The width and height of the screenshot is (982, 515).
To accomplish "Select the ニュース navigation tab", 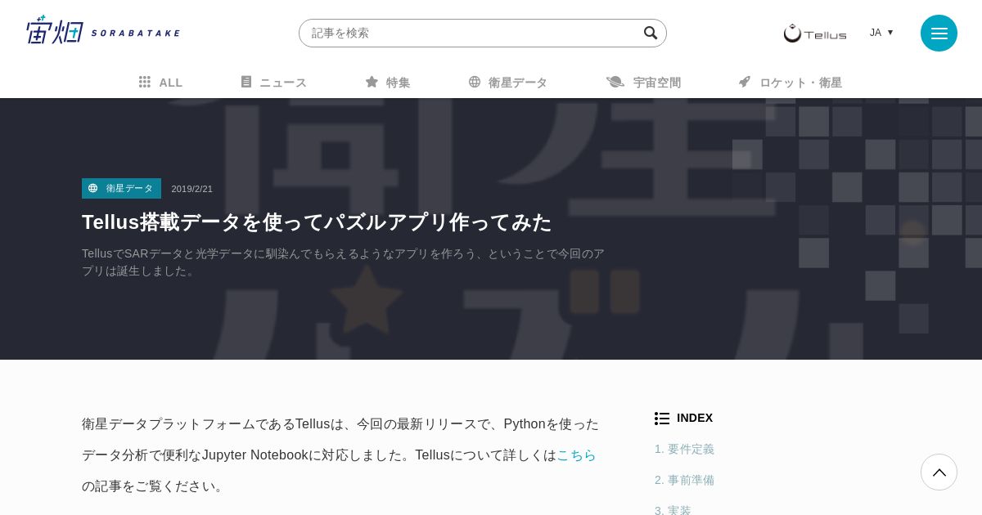I will tap(274, 82).
